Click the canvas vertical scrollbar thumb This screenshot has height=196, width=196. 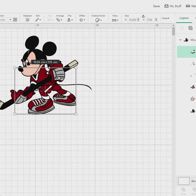point(174,31)
